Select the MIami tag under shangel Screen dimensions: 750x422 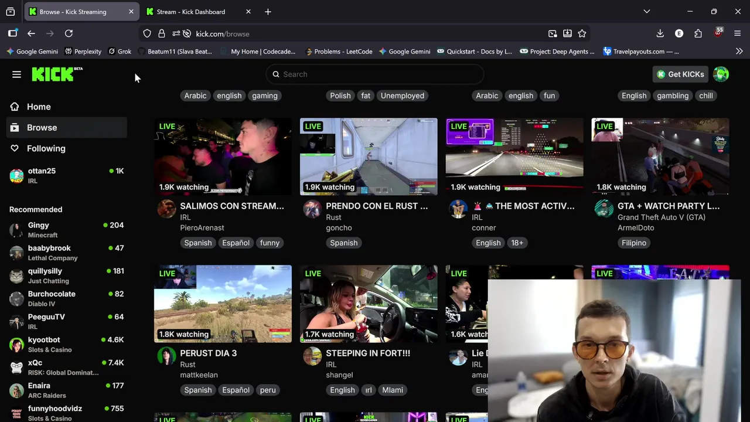click(393, 390)
